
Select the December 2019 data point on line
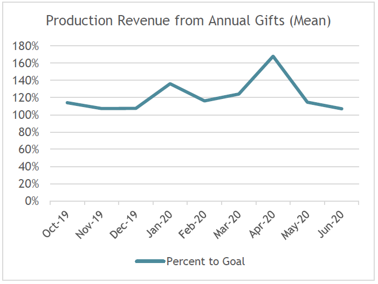[136, 109]
